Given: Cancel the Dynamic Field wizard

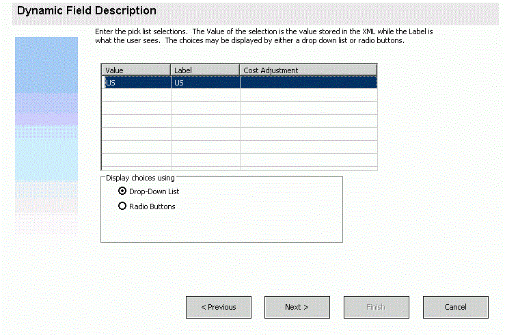Looking at the screenshot, I should point(455,307).
